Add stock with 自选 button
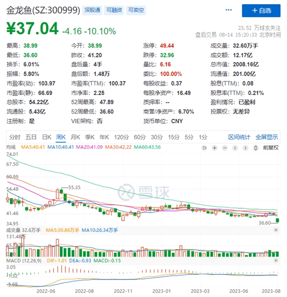 [261, 10]
